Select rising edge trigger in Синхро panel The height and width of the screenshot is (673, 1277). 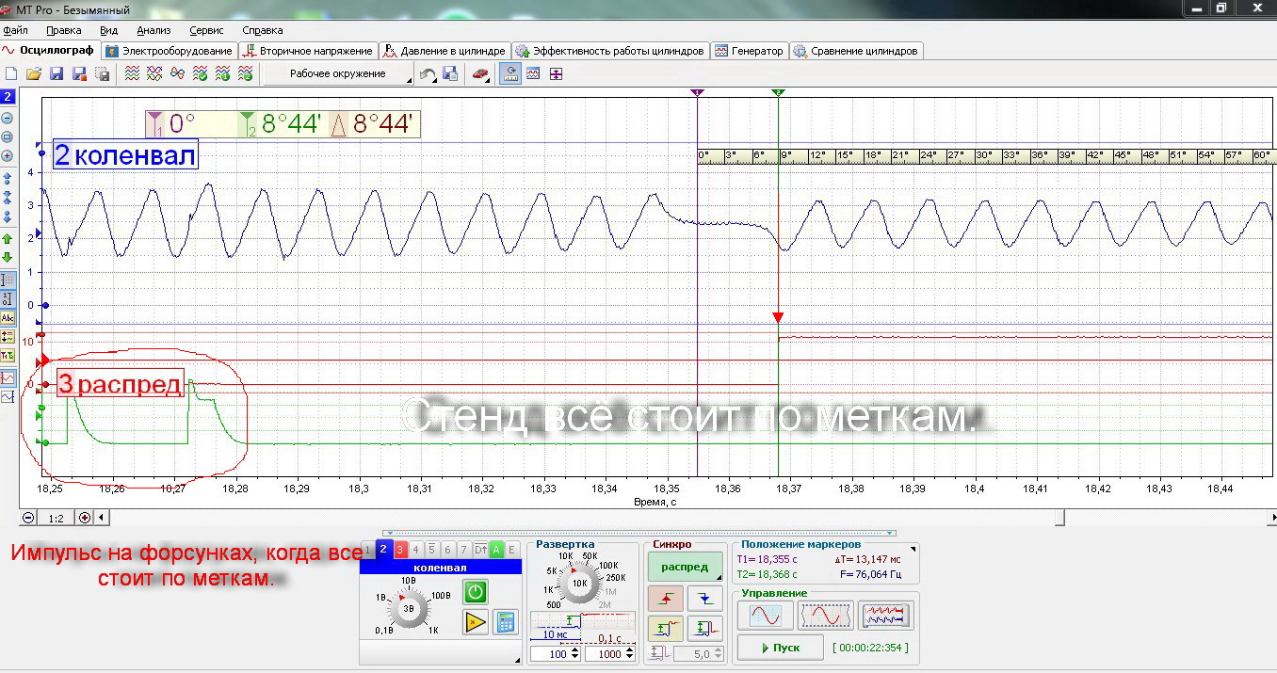pyautogui.click(x=665, y=598)
